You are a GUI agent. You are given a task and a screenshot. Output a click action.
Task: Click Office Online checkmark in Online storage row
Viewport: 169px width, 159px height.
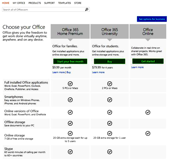(148, 133)
